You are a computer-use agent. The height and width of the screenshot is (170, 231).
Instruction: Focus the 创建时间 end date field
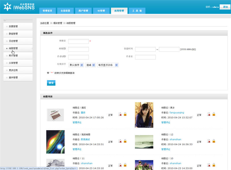(169, 49)
